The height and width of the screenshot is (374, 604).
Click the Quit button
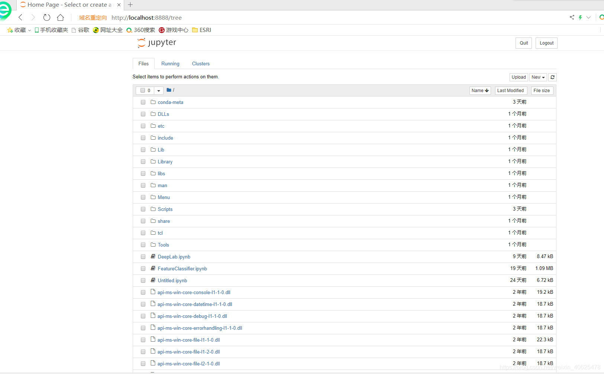524,43
